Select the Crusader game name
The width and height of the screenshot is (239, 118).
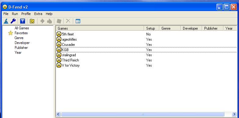pyautogui.click(x=68, y=45)
